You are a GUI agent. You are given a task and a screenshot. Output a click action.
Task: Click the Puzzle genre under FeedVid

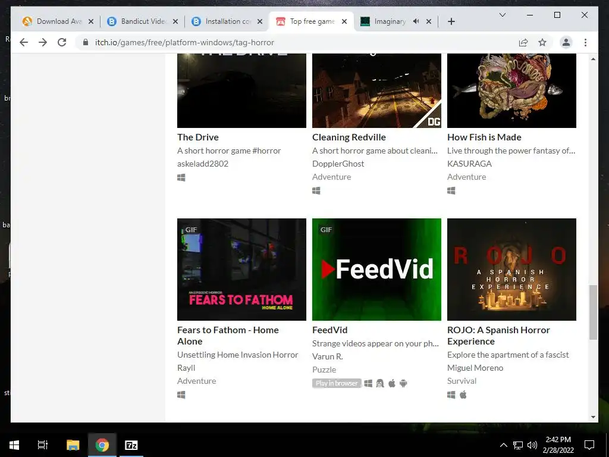[x=324, y=370]
